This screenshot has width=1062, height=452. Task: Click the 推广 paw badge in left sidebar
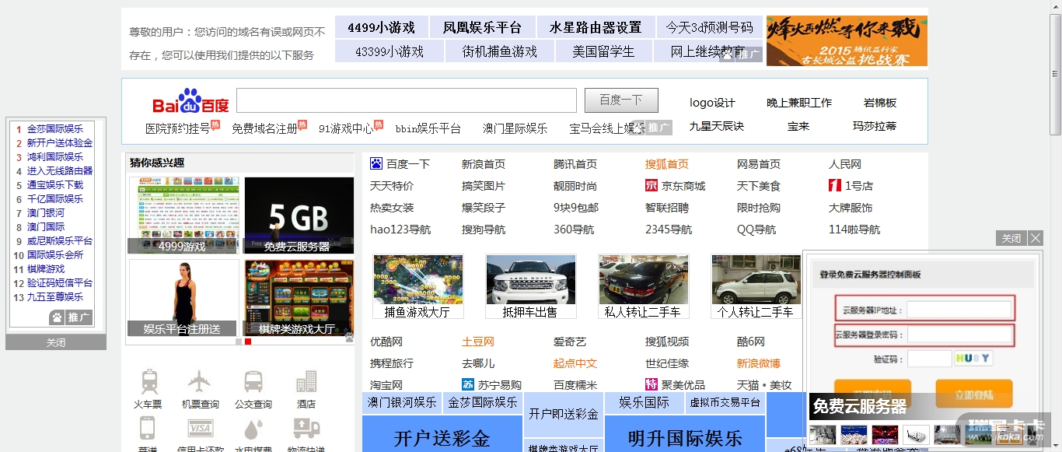coord(71,317)
